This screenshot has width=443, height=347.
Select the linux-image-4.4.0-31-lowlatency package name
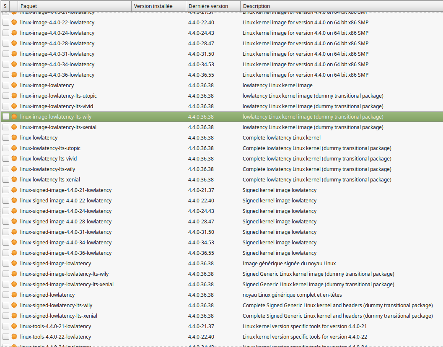tap(57, 54)
